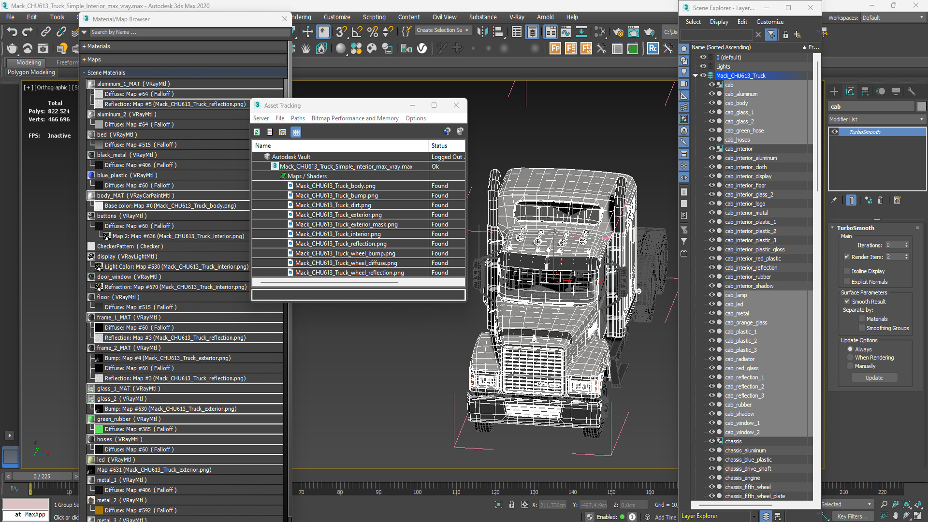Viewport: 928px width, 522px height.
Task: Open the Align tool icon
Action: click(498, 32)
